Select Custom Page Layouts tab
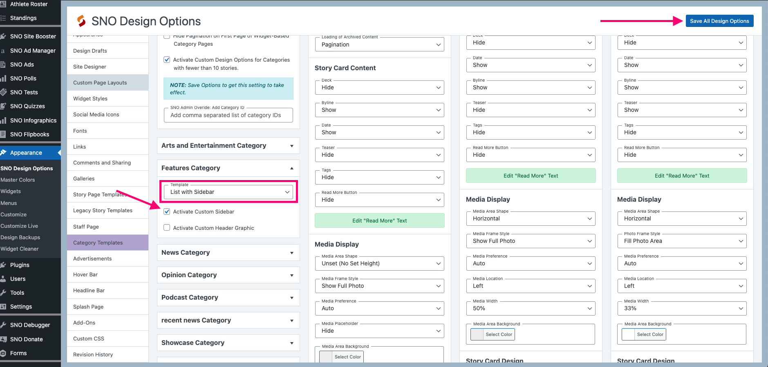 coord(108,82)
